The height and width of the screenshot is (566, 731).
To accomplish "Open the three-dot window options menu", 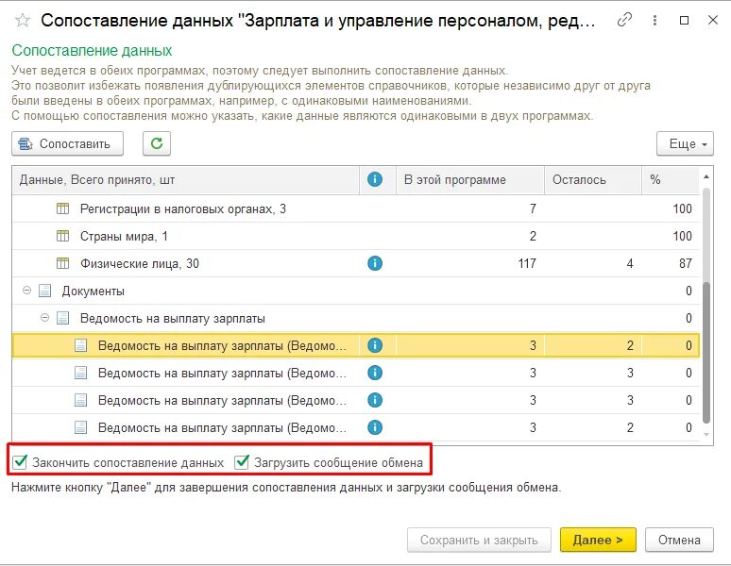I will [655, 20].
